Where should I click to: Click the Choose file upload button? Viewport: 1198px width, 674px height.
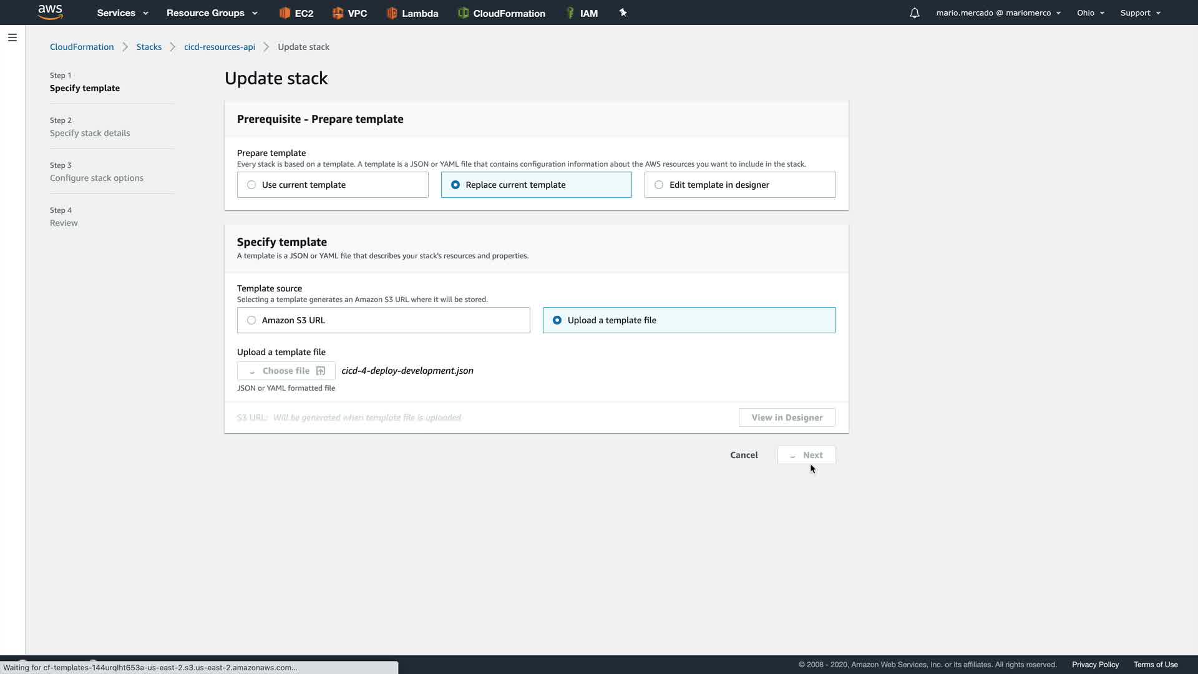pyautogui.click(x=286, y=371)
